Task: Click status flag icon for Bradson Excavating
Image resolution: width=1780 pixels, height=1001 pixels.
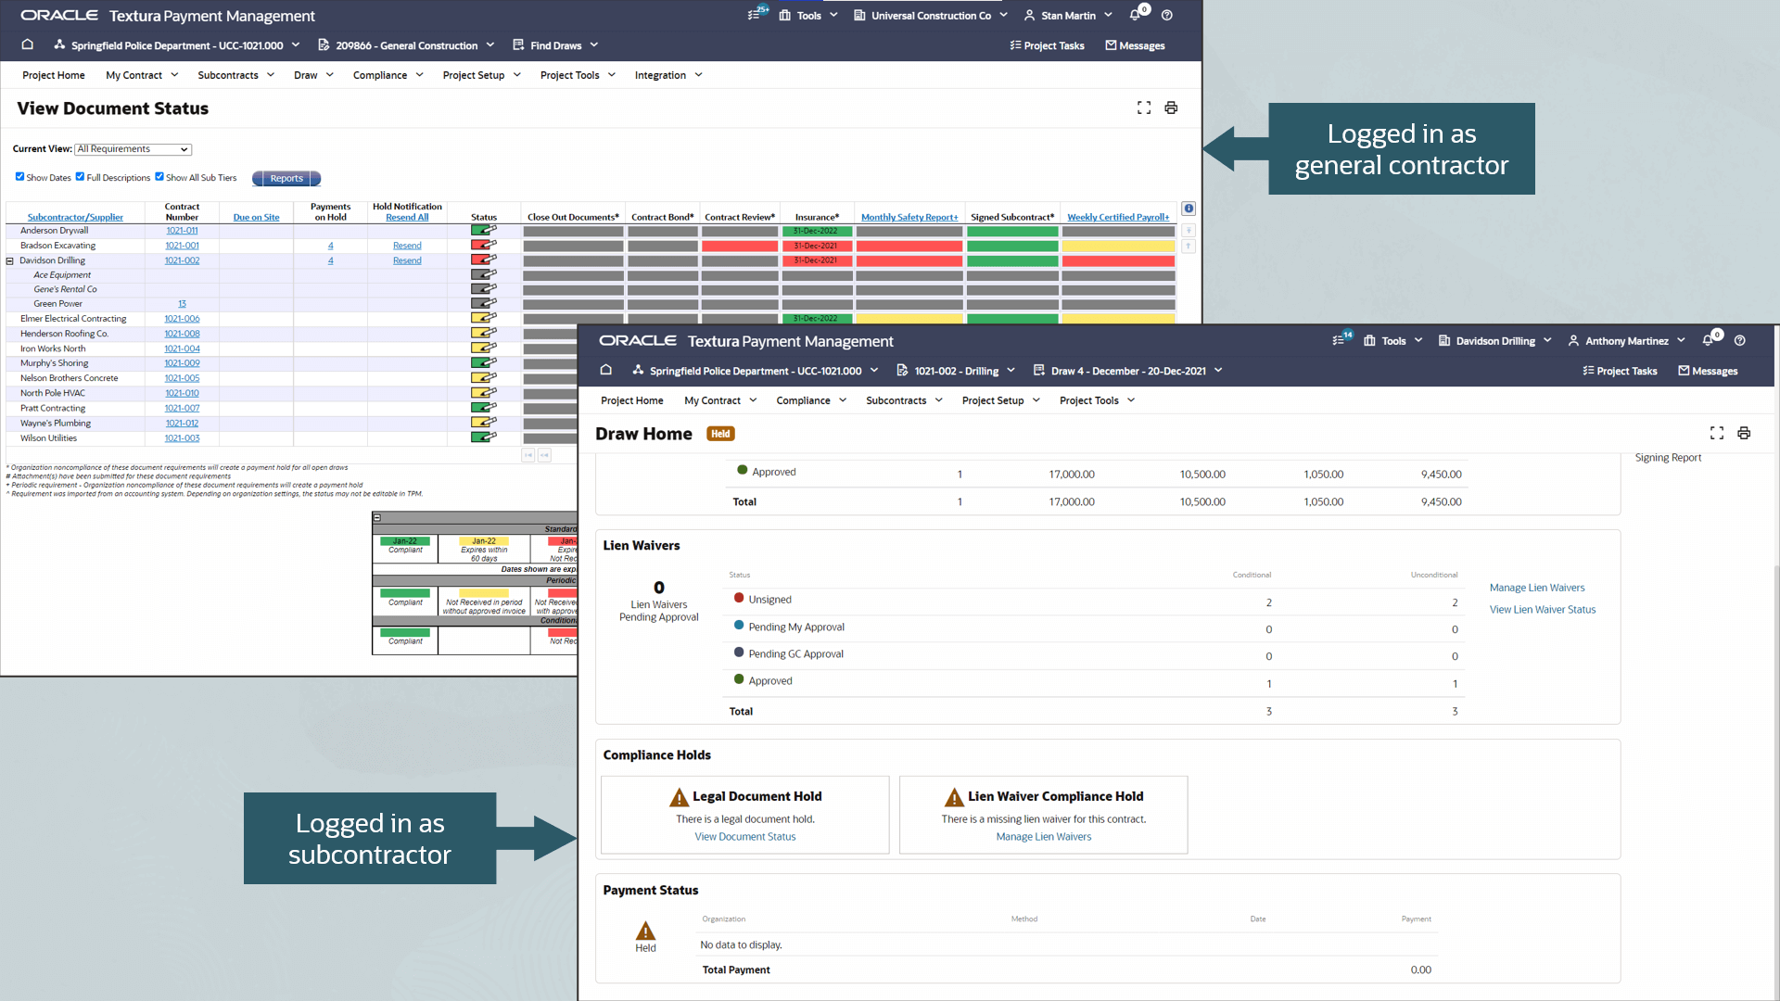Action: pos(483,246)
